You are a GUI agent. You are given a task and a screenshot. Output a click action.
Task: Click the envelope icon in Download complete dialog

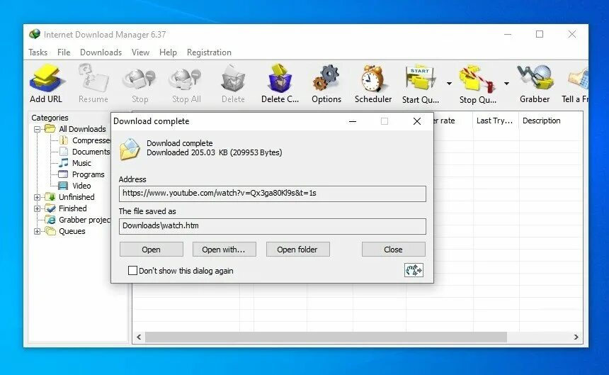coord(130,149)
